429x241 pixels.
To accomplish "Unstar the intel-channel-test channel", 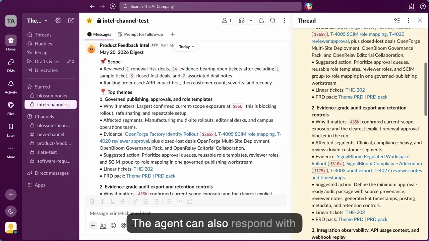I will (x=89, y=21).
